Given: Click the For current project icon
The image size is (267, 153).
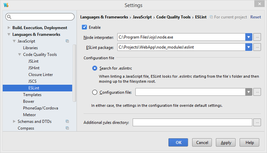Looking at the screenshot, I should click(x=211, y=17).
